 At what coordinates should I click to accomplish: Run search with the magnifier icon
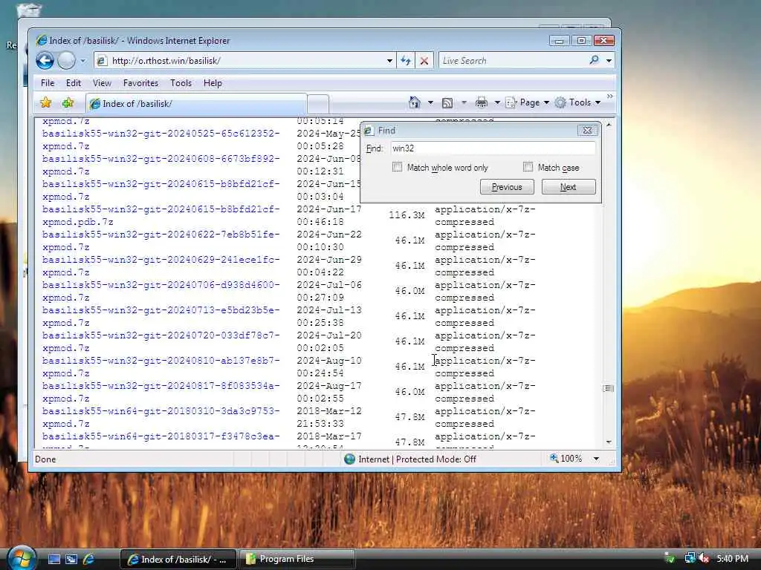(x=594, y=60)
